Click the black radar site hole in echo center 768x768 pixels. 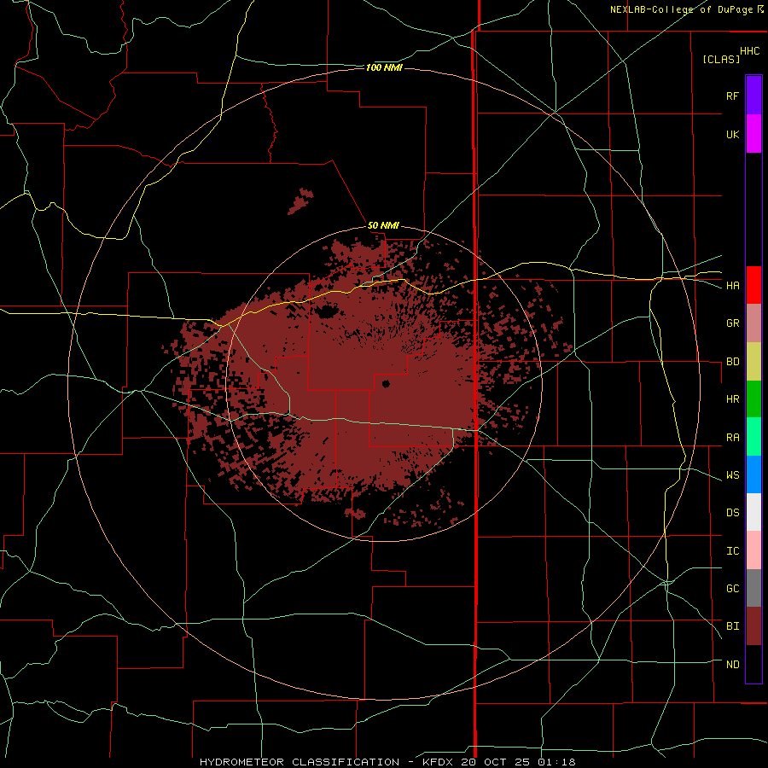tap(386, 384)
